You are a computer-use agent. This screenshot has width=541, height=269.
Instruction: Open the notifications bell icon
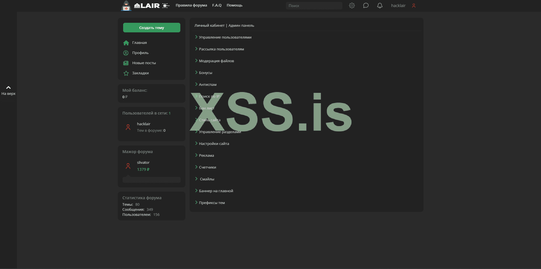pyautogui.click(x=380, y=5)
